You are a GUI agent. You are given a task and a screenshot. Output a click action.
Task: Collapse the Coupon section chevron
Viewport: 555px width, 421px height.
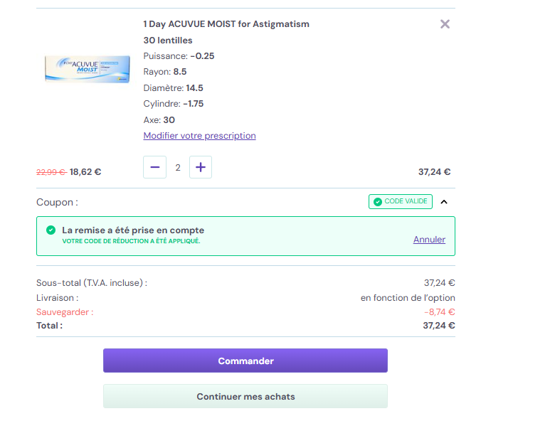click(x=444, y=202)
